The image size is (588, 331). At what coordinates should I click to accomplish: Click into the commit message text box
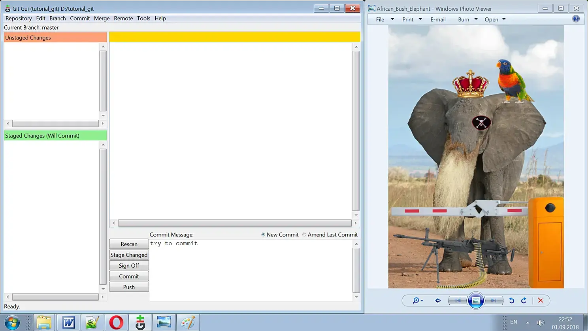coord(251,270)
